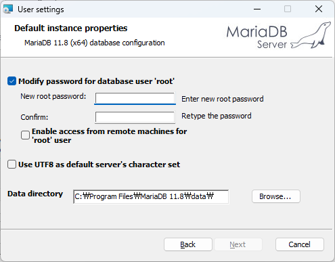Click the greyed-out maximize window icon
Image resolution: width=335 pixels, height=262 pixels.
click(288, 9)
